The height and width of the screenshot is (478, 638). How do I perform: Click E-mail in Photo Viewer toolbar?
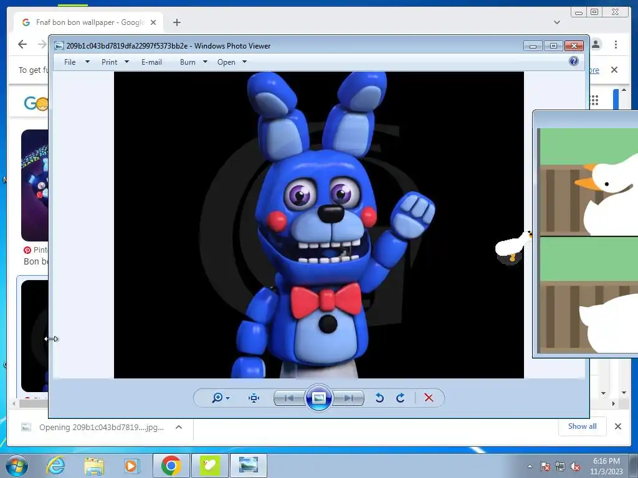coord(151,62)
